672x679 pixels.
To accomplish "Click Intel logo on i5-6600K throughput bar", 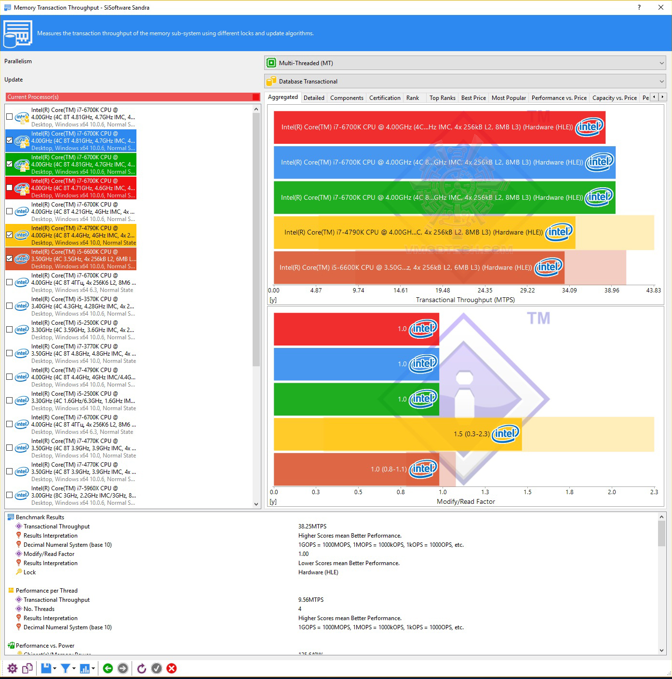I will 549,267.
